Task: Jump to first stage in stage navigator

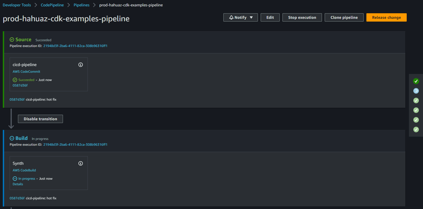Action: click(x=416, y=81)
